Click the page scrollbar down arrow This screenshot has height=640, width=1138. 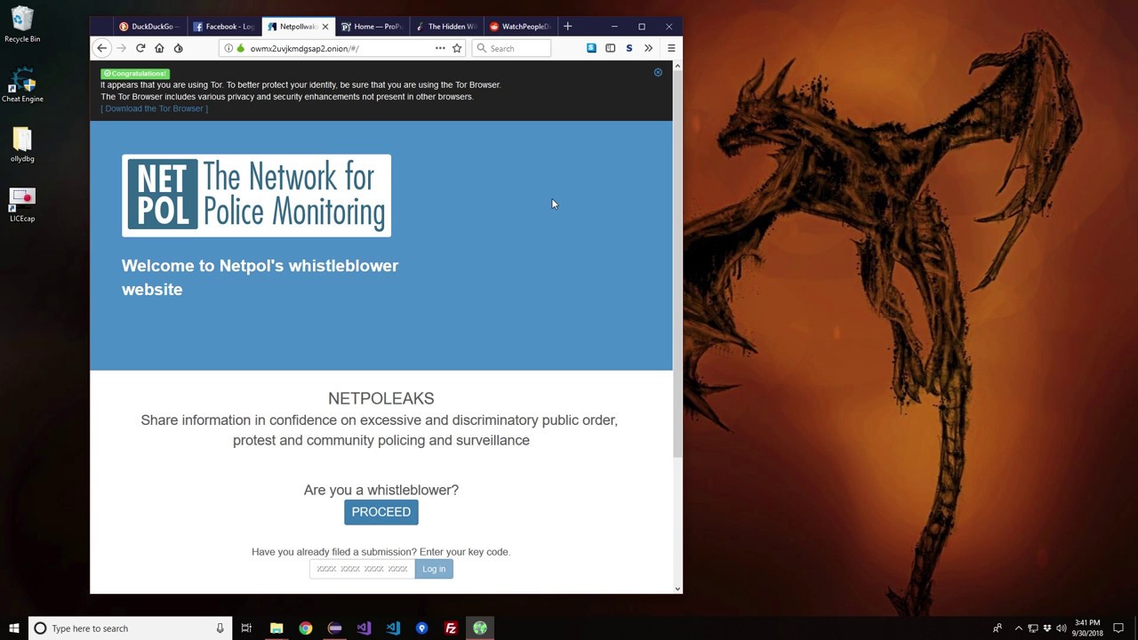677,588
